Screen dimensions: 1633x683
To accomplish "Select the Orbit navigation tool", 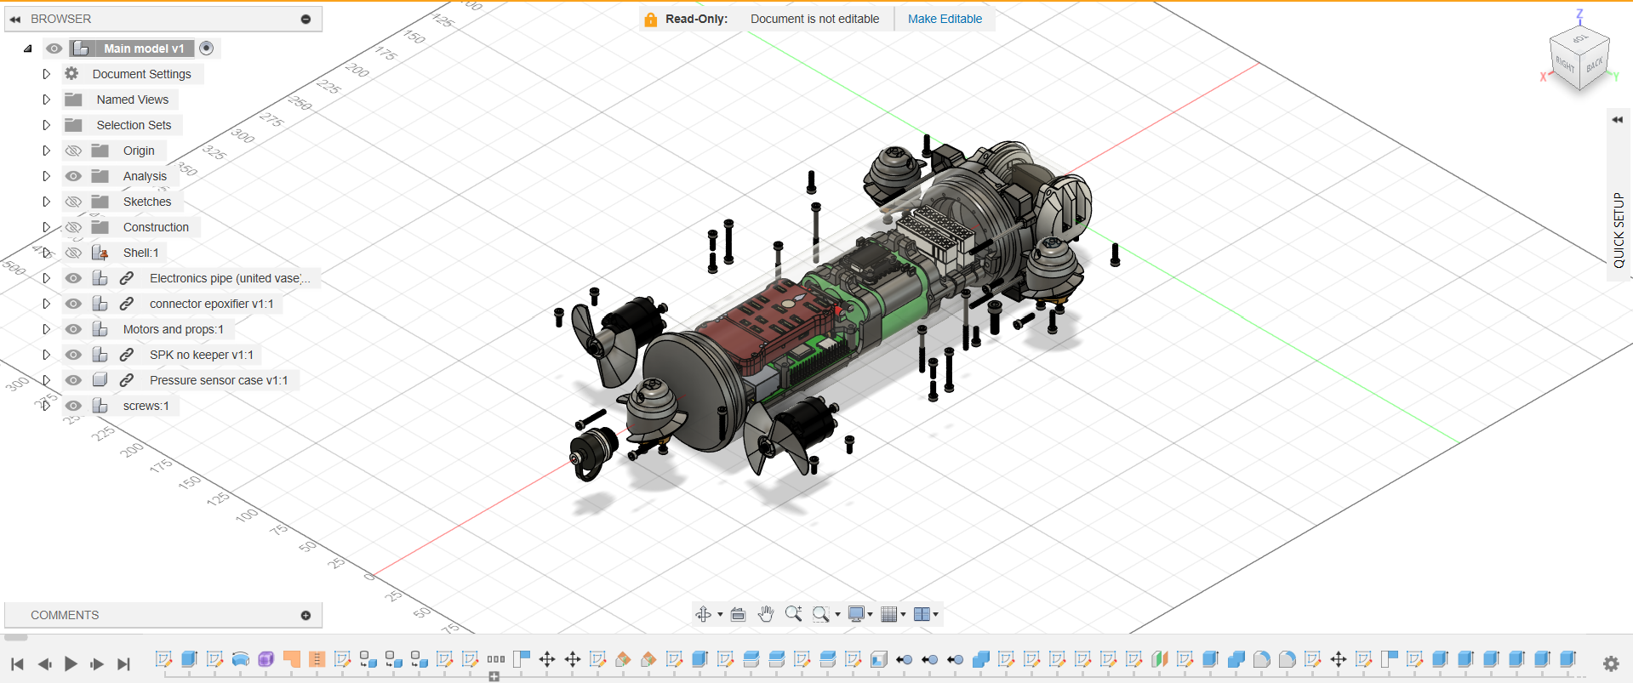I will 704,614.
